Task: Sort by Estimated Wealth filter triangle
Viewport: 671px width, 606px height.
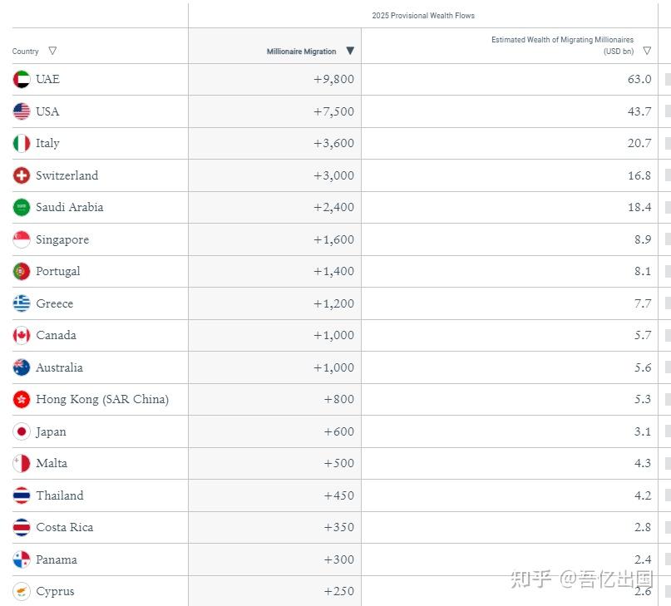Action: pyautogui.click(x=647, y=51)
